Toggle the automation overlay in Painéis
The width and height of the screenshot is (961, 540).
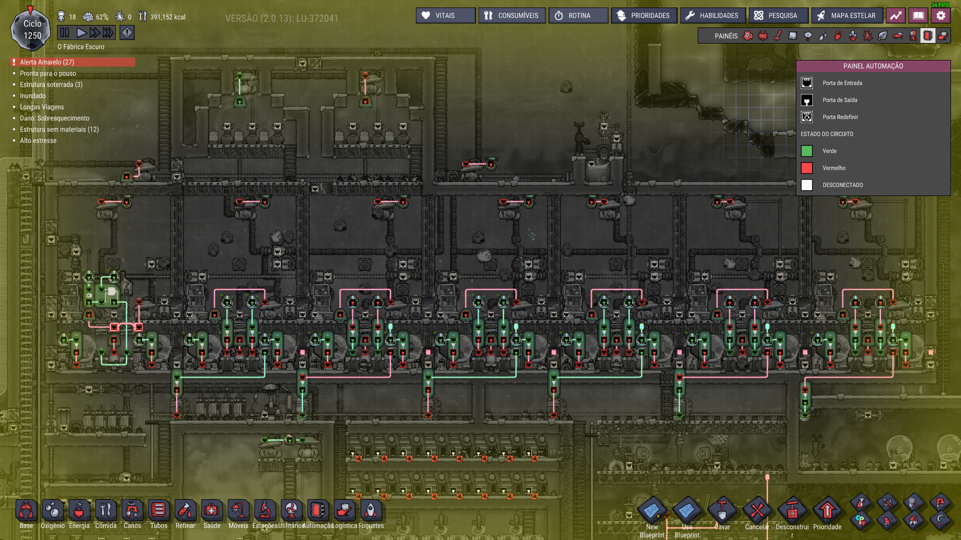927,36
